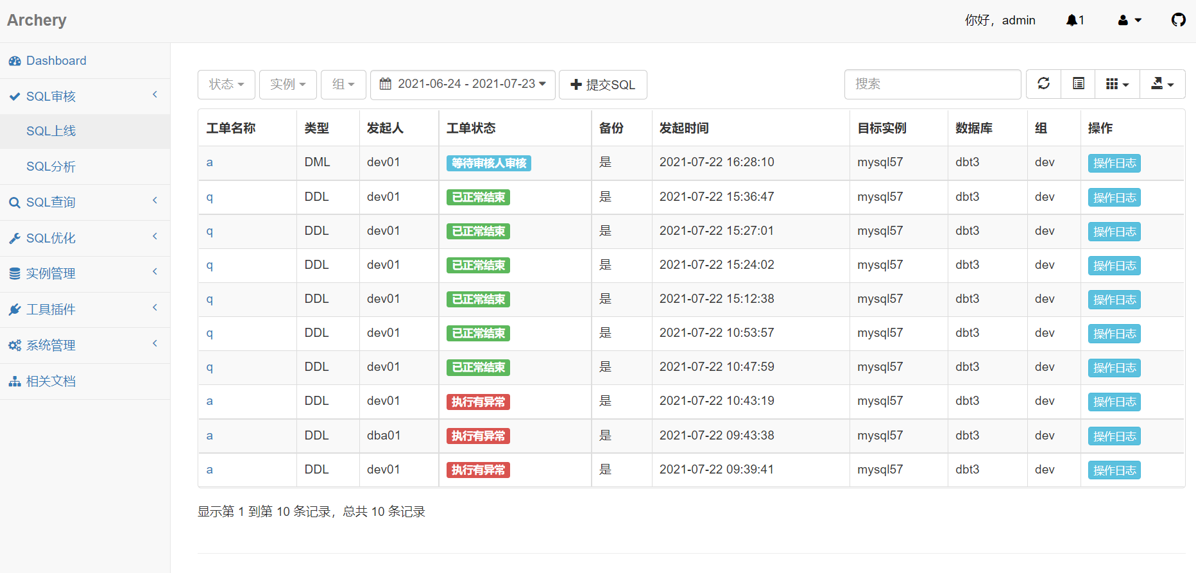
Task: Open the notification bell
Action: click(x=1075, y=21)
